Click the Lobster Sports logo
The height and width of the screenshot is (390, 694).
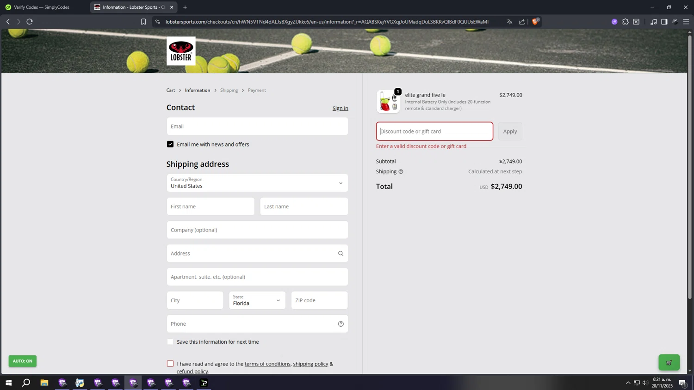coord(181,51)
